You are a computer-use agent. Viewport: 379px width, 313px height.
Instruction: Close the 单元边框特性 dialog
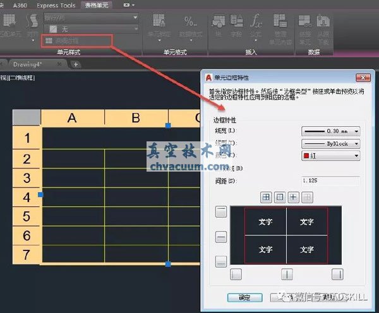[363, 78]
